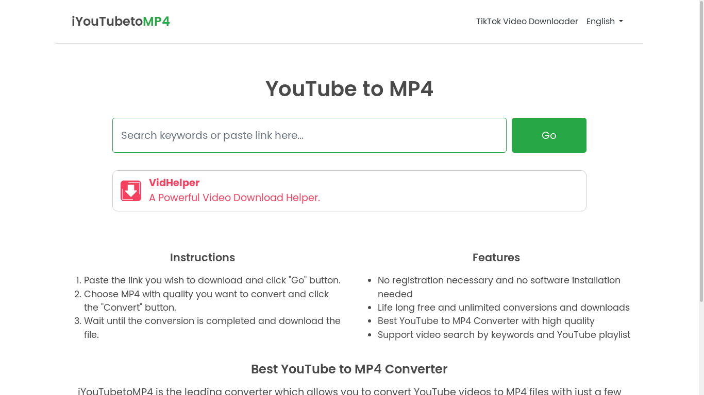Click 'No registration necessary' feature text
Viewport: 704px width, 395px height.
(499, 287)
